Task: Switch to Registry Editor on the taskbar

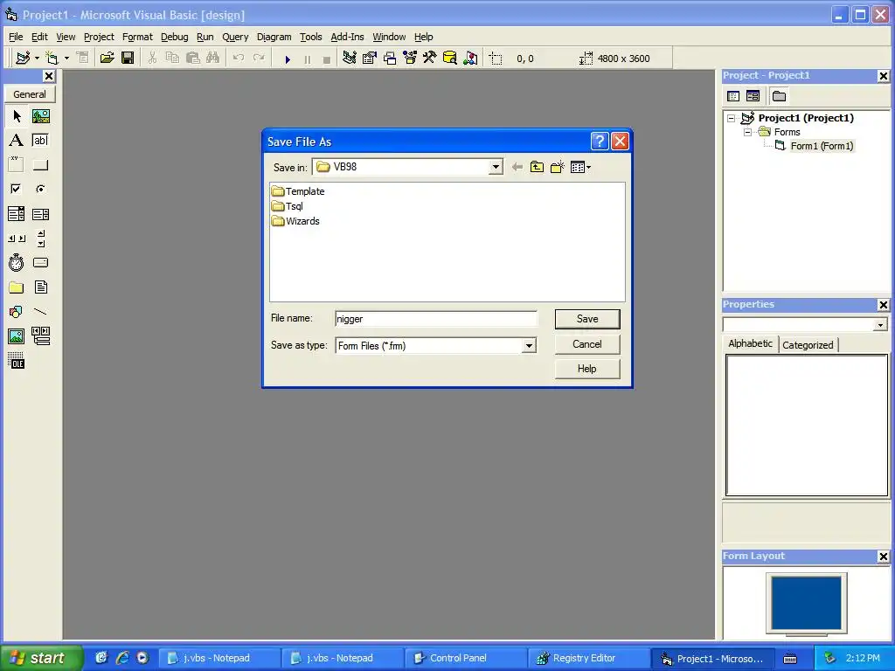Action: [588, 659]
